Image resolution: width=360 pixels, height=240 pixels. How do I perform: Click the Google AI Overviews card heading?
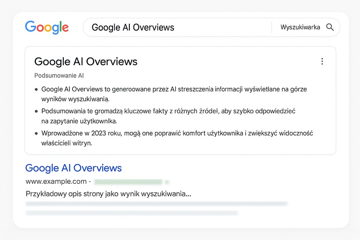pyautogui.click(x=86, y=61)
